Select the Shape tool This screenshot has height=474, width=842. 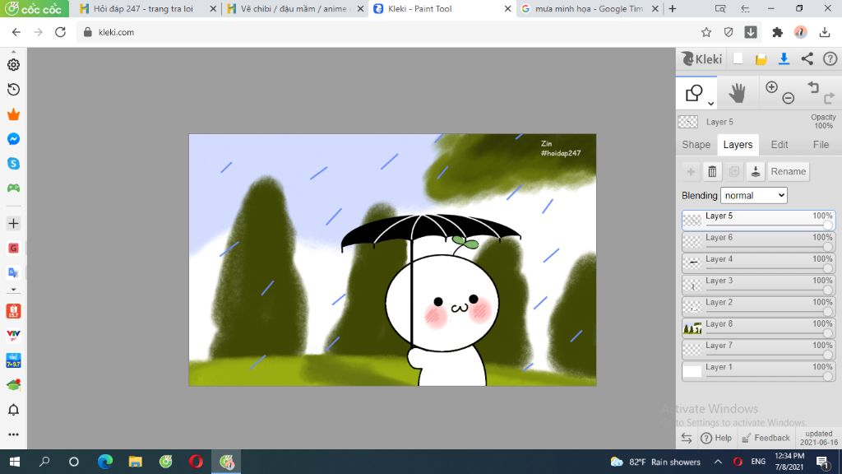[x=694, y=93]
